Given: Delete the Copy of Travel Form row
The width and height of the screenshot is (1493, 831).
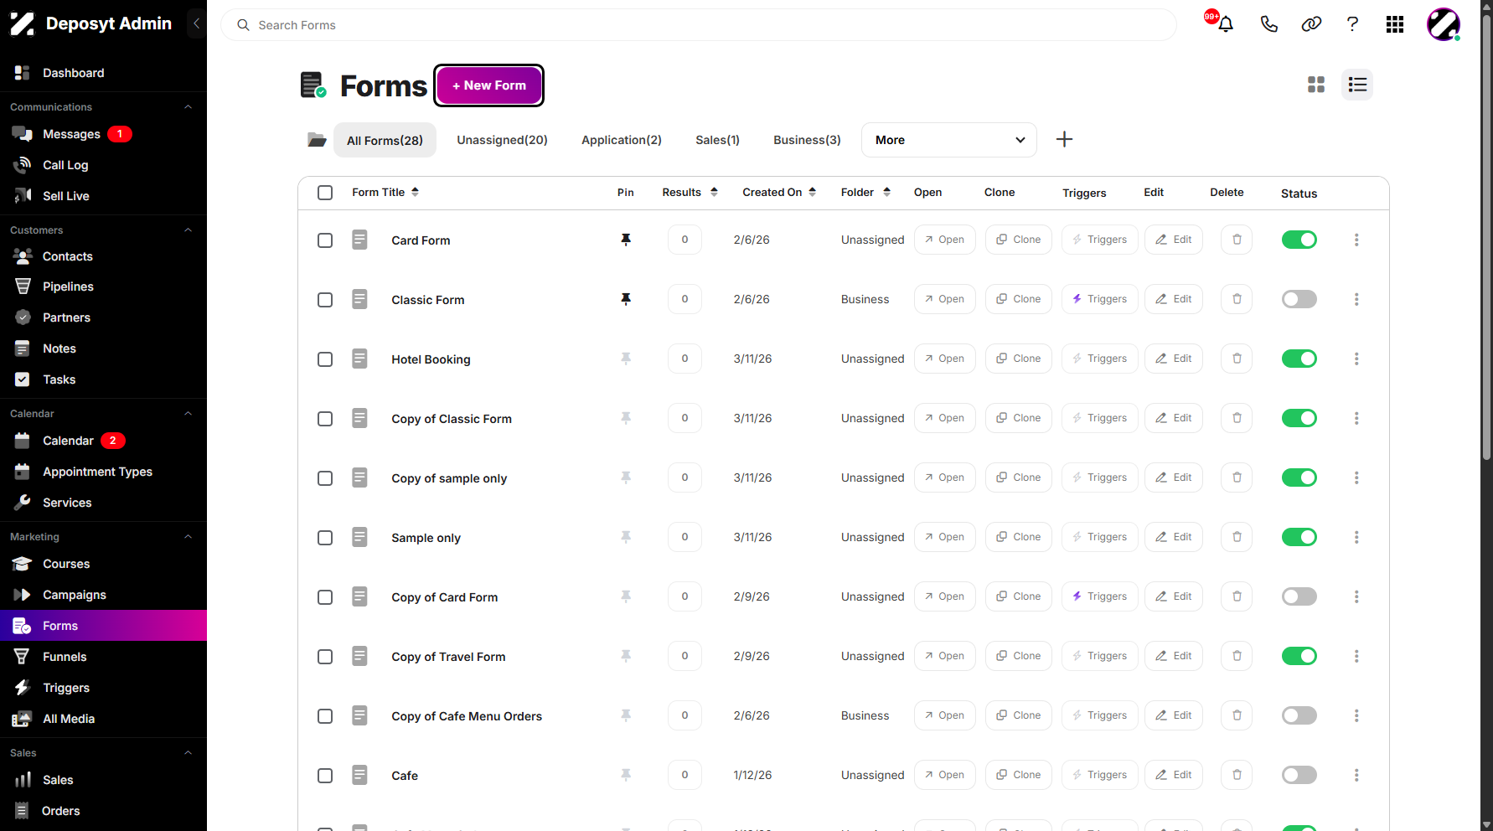Looking at the screenshot, I should (x=1237, y=656).
